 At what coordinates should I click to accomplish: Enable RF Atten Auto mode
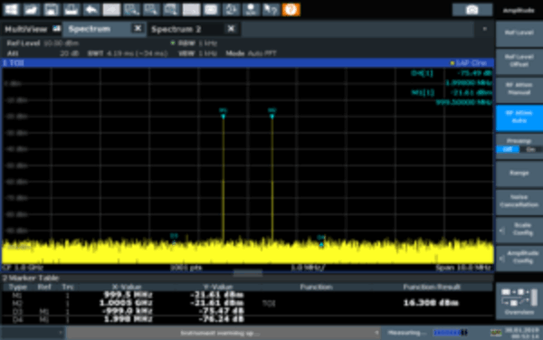coord(519,118)
